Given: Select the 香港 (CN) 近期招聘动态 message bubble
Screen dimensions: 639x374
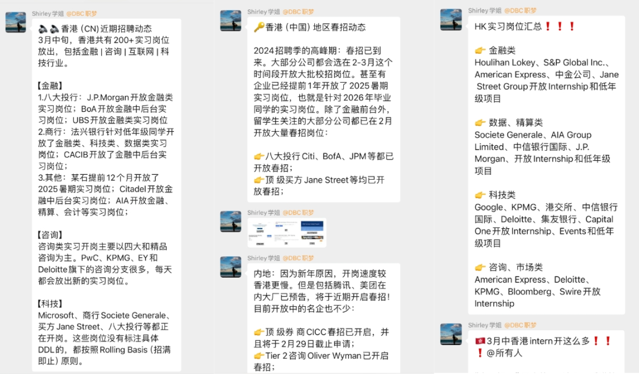Looking at the screenshot, I should (106, 195).
